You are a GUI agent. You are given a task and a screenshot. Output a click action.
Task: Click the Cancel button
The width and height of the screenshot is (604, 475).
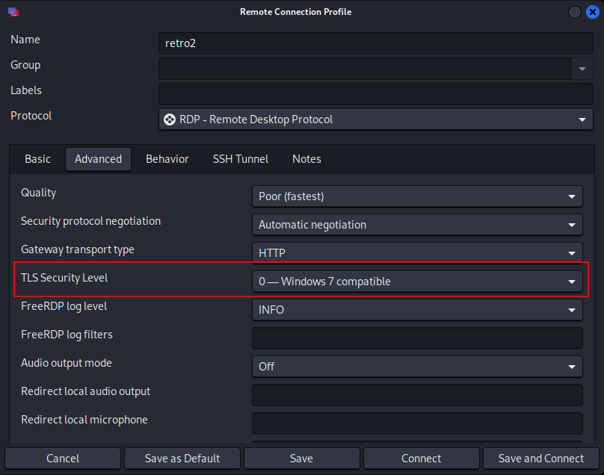coord(63,459)
